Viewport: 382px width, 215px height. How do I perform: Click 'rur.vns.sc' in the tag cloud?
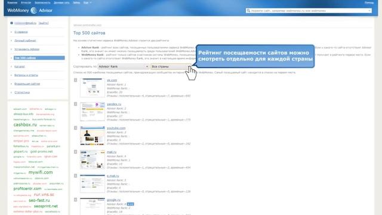(44, 195)
